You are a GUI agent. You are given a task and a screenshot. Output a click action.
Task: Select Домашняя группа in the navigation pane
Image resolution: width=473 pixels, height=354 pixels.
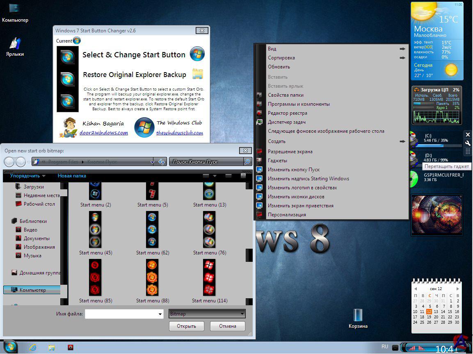[x=36, y=273]
